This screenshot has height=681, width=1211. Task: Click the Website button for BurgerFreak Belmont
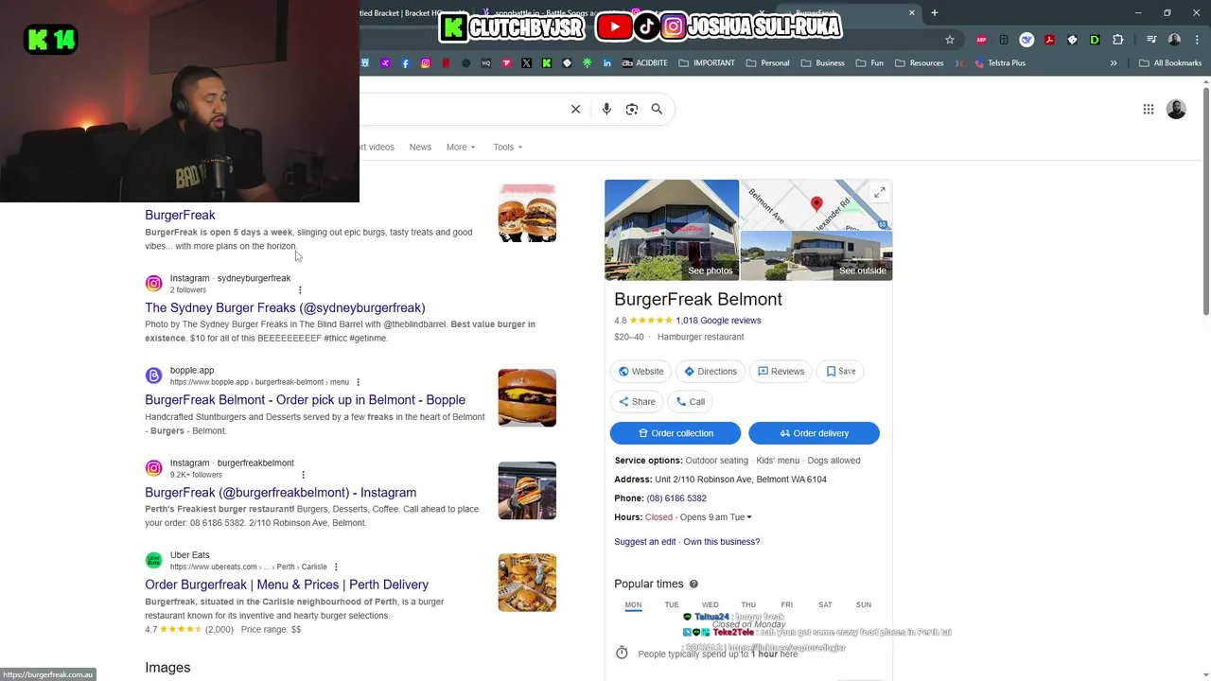pyautogui.click(x=641, y=372)
